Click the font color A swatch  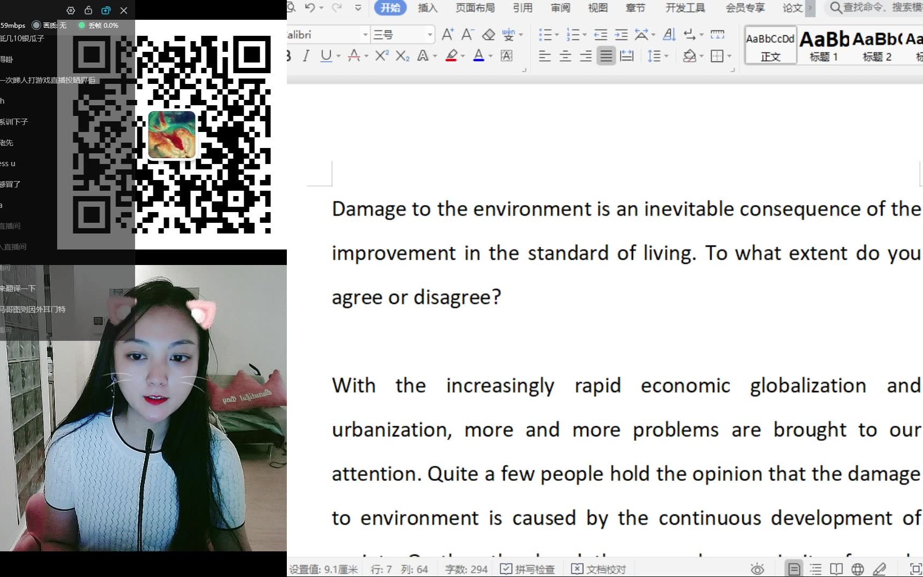point(479,56)
